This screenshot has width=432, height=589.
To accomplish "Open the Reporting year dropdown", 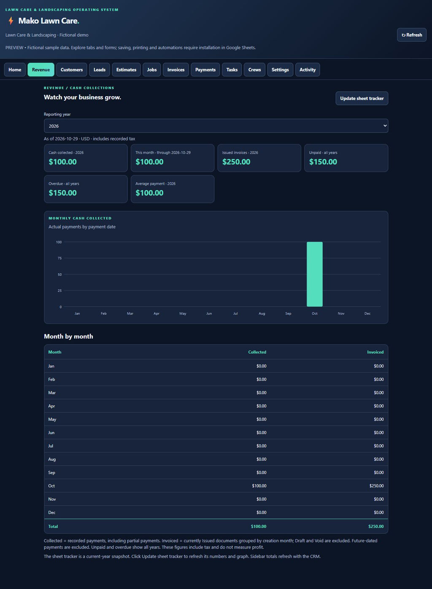I will tap(216, 126).
